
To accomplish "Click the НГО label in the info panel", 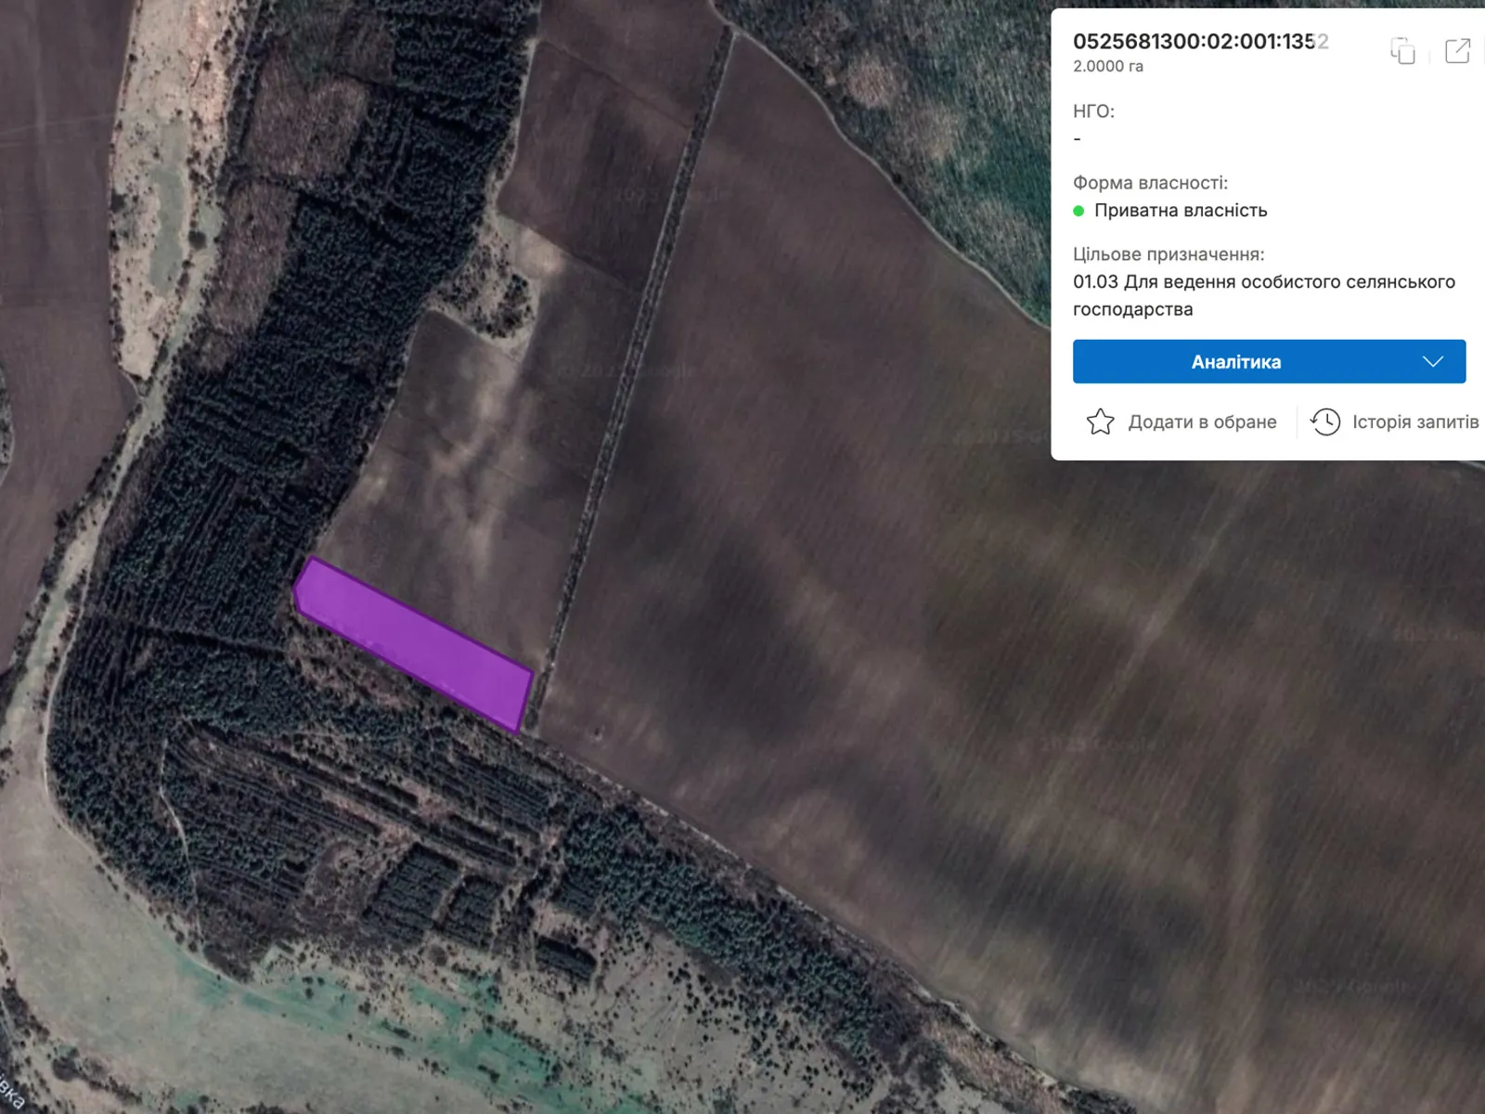I will [x=1093, y=111].
